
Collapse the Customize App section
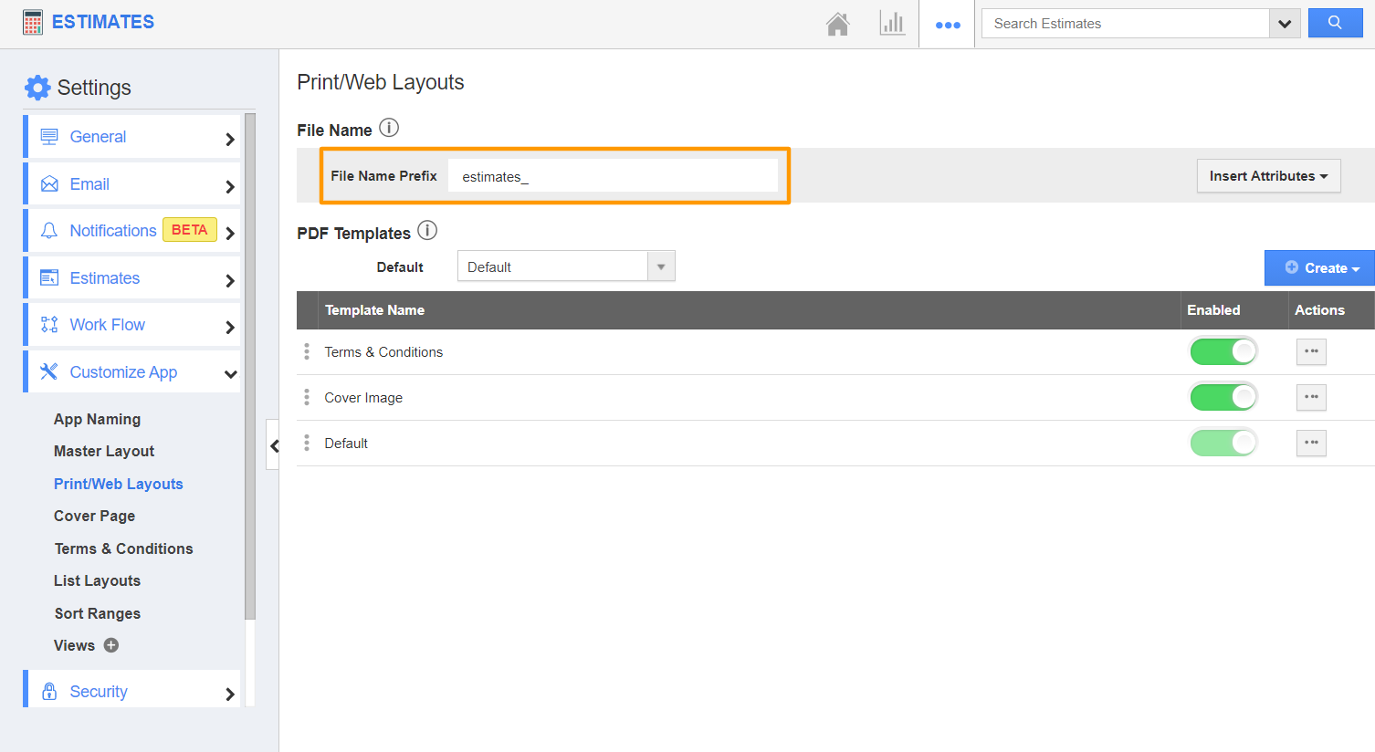pos(231,372)
